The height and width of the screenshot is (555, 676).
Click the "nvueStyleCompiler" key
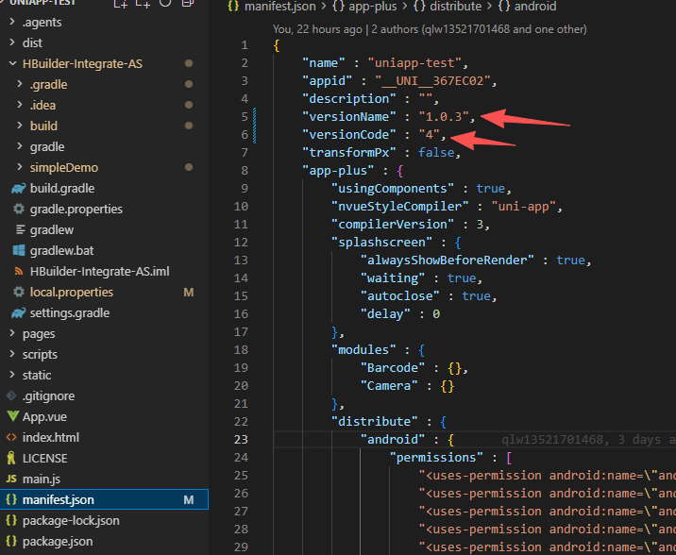[x=399, y=207]
